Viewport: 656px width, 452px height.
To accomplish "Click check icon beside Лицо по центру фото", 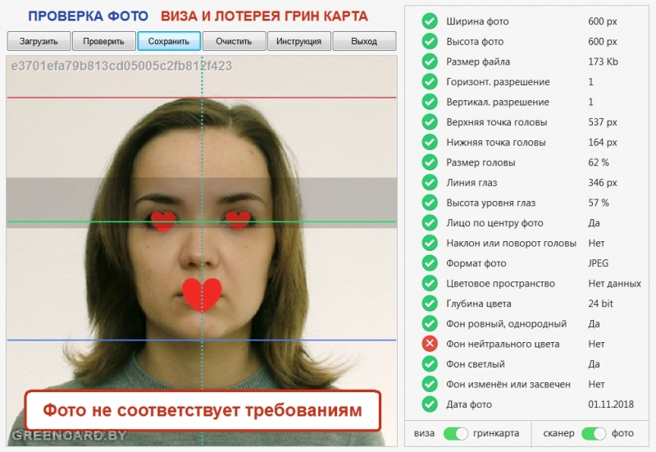I will coord(430,222).
